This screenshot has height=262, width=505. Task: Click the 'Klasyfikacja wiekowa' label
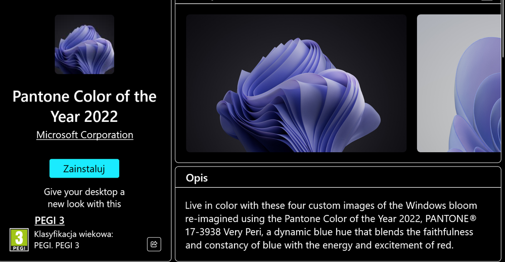pyautogui.click(x=73, y=234)
